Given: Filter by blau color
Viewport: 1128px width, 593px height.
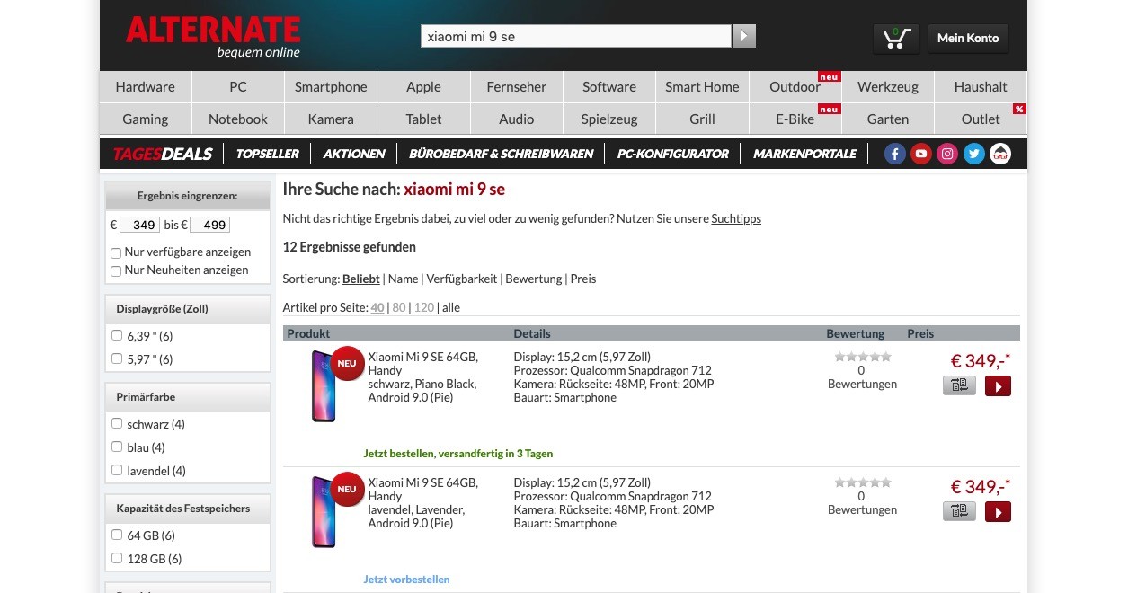Looking at the screenshot, I should coord(117,447).
